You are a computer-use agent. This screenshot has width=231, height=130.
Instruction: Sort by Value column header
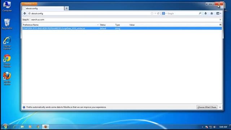coord(174,25)
